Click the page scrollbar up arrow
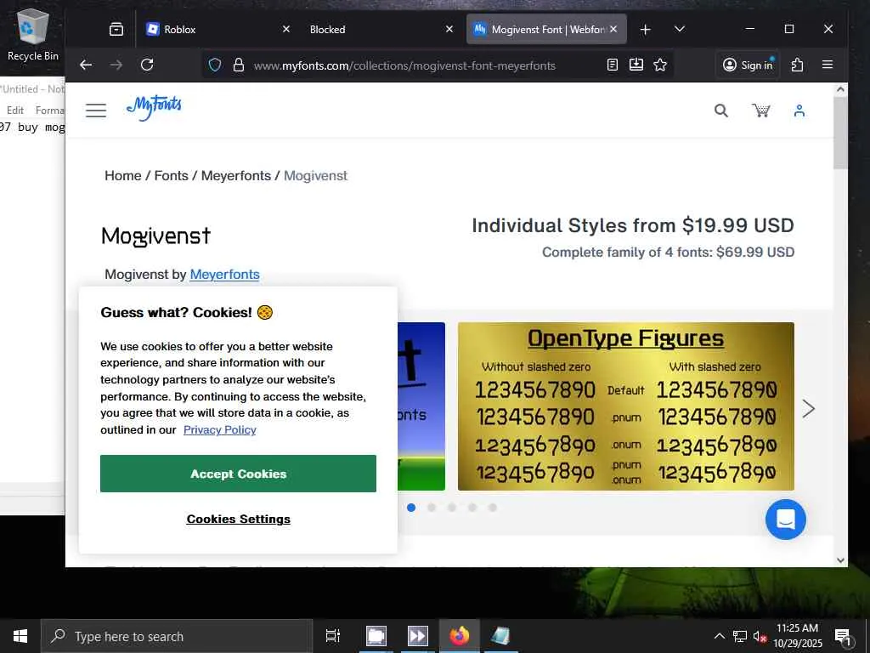This screenshot has width=870, height=653. click(x=840, y=89)
